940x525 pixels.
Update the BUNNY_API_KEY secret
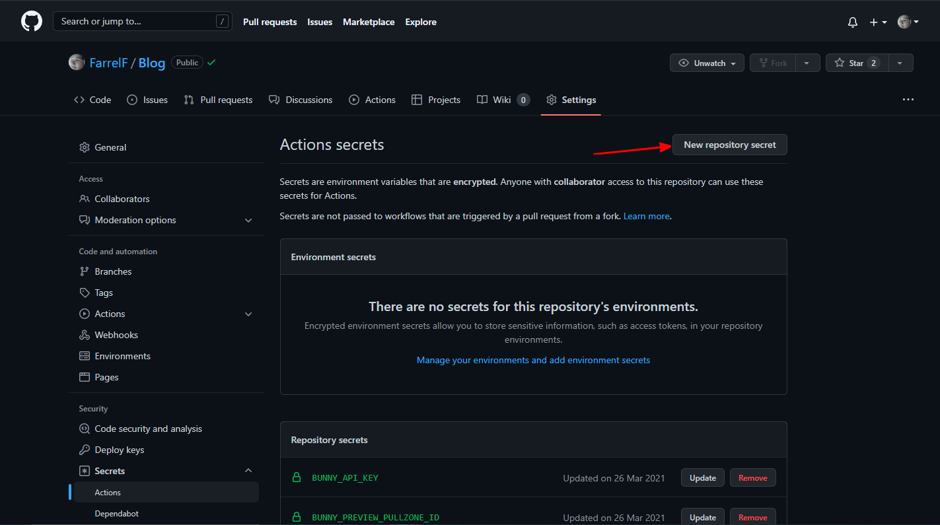tap(703, 477)
